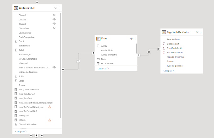Click sigma icon next to FiscalEndMonth
This screenshot has width=214, height=138.
point(164,48)
